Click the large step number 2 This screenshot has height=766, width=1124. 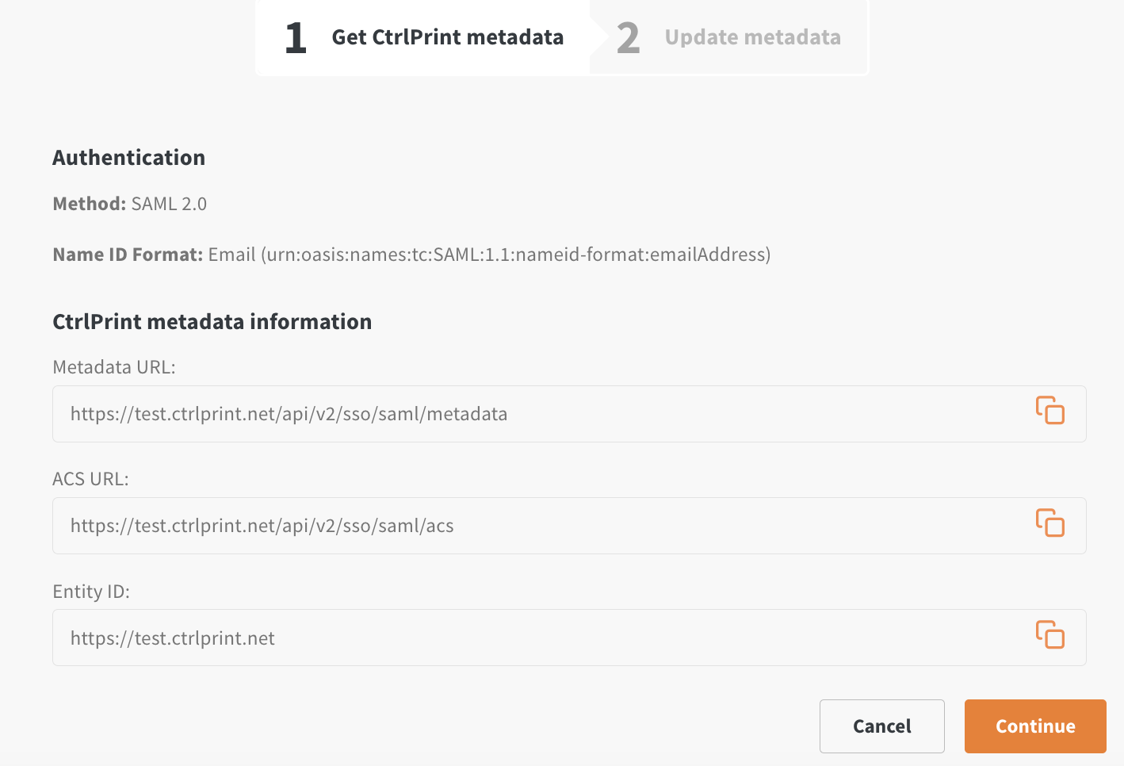628,38
